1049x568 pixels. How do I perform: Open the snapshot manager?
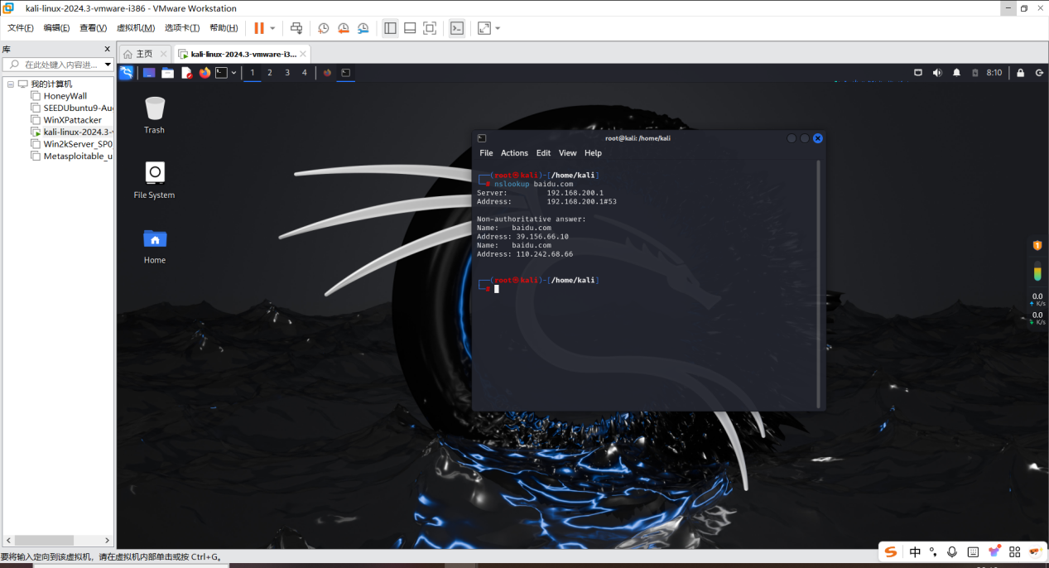tap(363, 28)
